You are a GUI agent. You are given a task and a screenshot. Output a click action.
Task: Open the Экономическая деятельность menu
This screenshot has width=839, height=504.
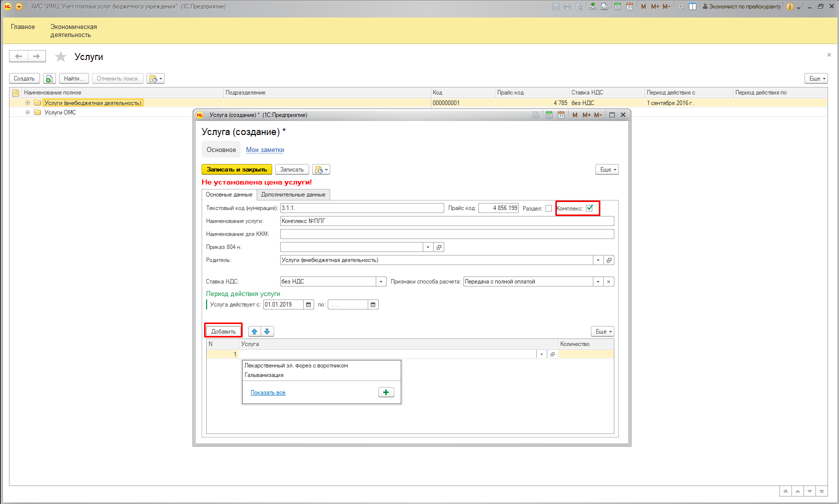tap(74, 30)
